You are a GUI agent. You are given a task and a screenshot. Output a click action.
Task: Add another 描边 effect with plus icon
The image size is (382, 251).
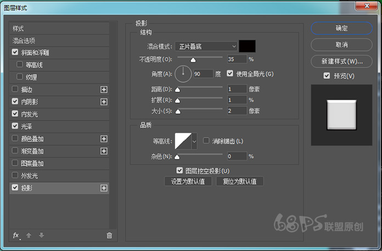point(104,89)
